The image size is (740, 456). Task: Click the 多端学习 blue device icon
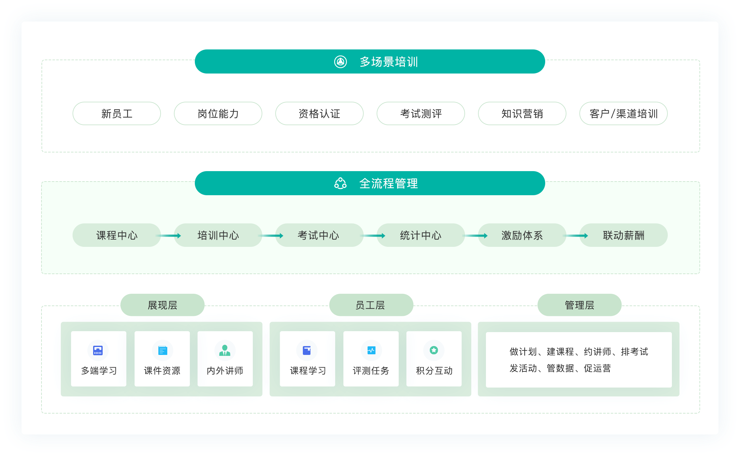(98, 350)
